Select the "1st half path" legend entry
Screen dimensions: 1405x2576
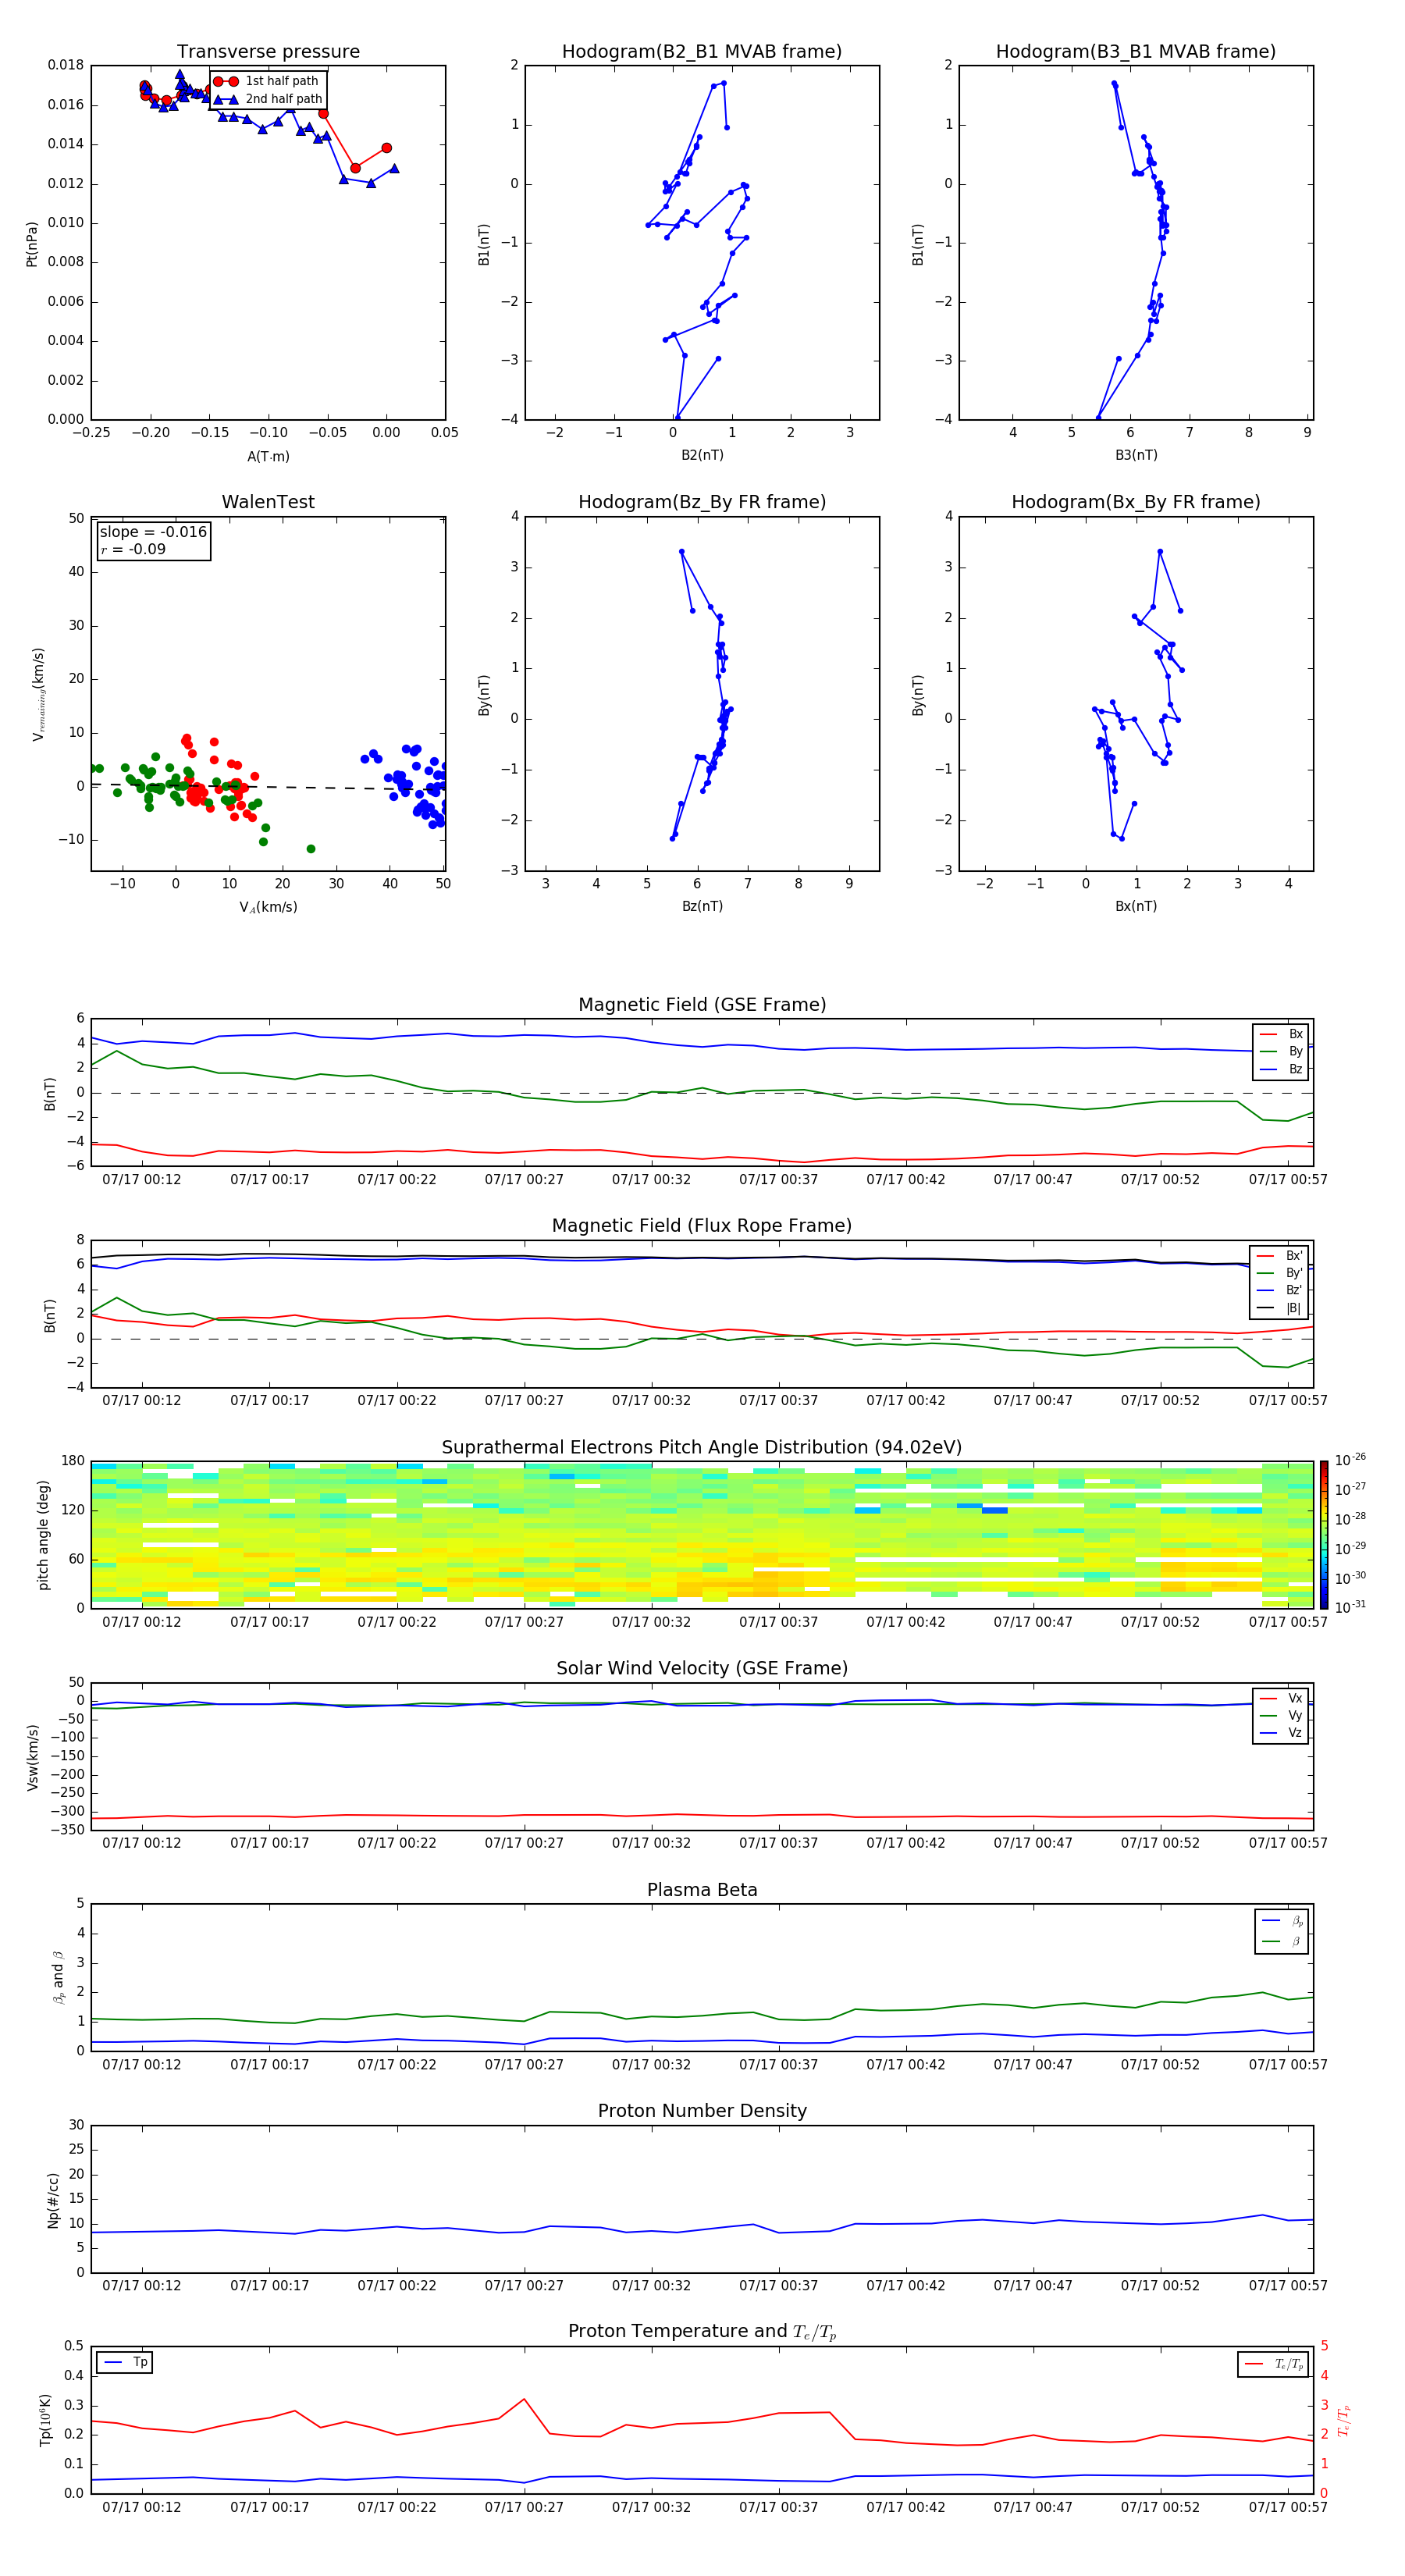pyautogui.click(x=268, y=81)
